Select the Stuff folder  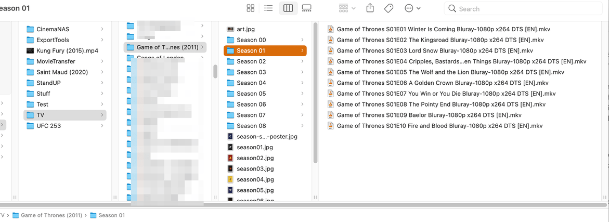coord(65,94)
